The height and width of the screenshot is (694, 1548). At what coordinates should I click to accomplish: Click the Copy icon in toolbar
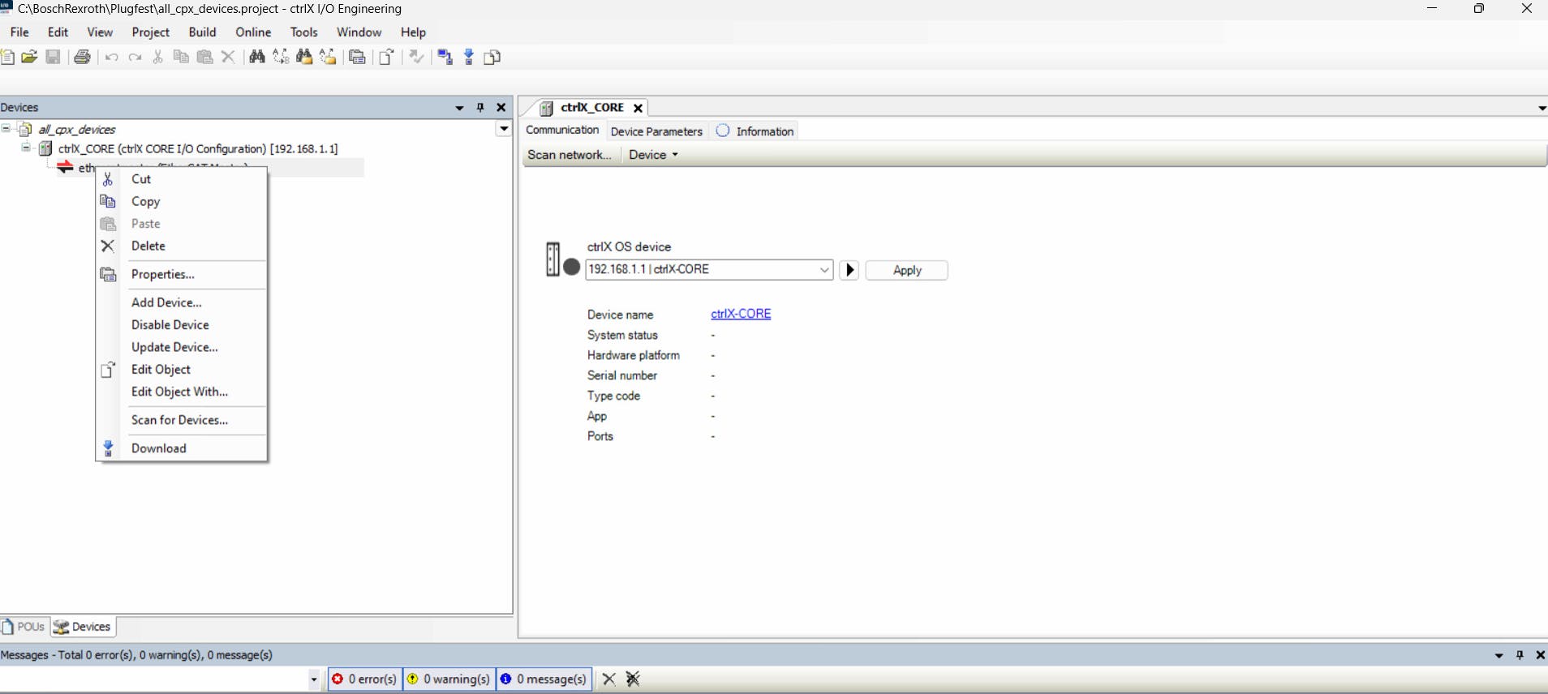[182, 57]
